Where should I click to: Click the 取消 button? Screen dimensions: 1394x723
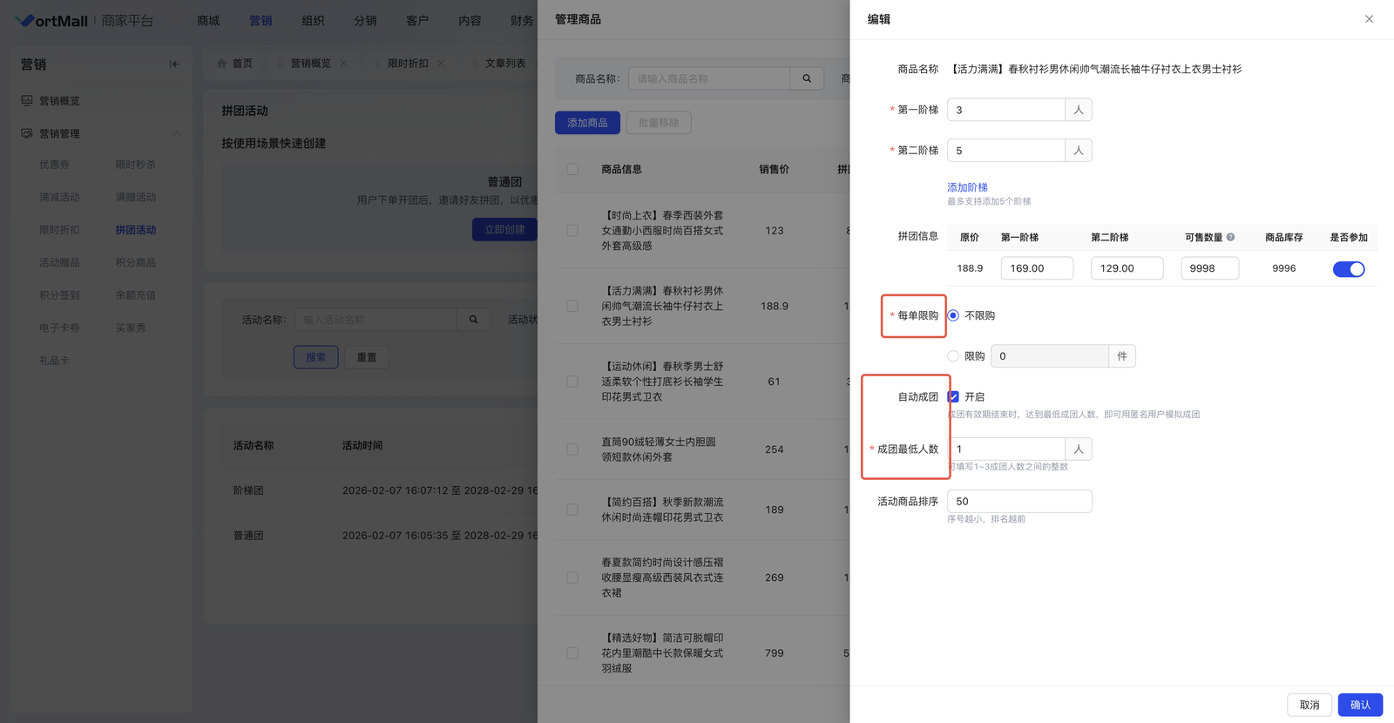click(1309, 705)
